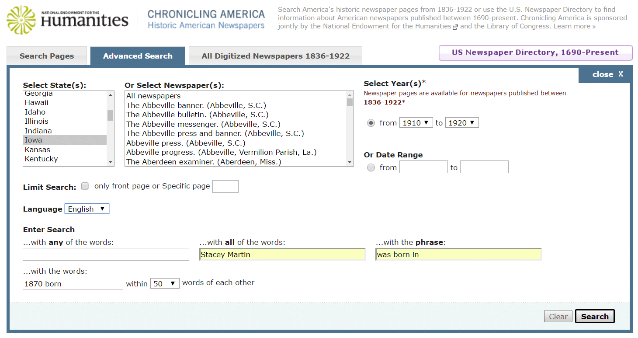This screenshot has height=338, width=638.
Task: Focus the with all of the words field
Action: pyautogui.click(x=282, y=254)
